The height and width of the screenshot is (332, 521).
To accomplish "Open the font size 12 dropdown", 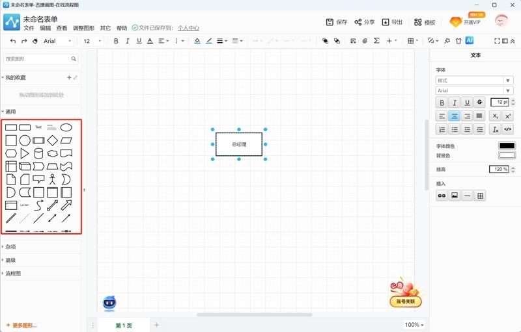I will pyautogui.click(x=92, y=41).
